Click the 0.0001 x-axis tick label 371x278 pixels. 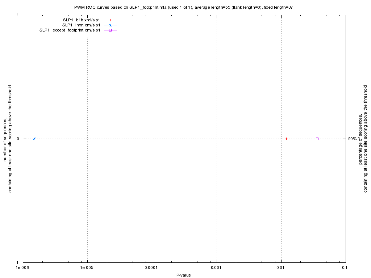coord(151,268)
